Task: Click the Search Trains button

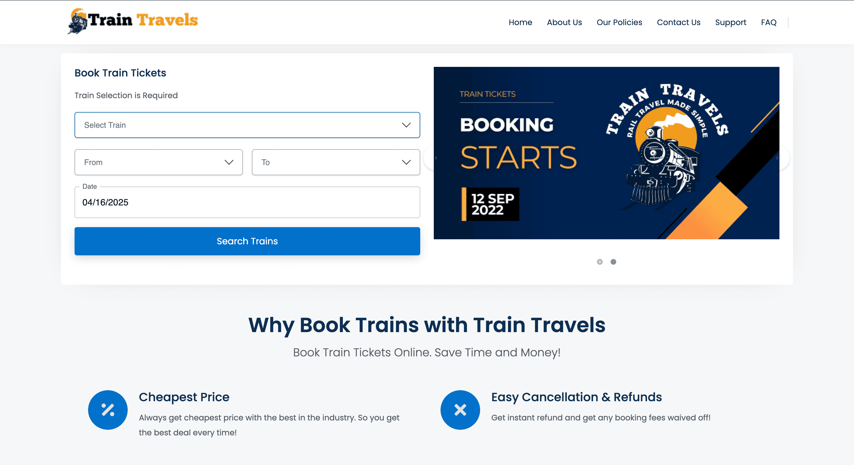Action: click(247, 241)
